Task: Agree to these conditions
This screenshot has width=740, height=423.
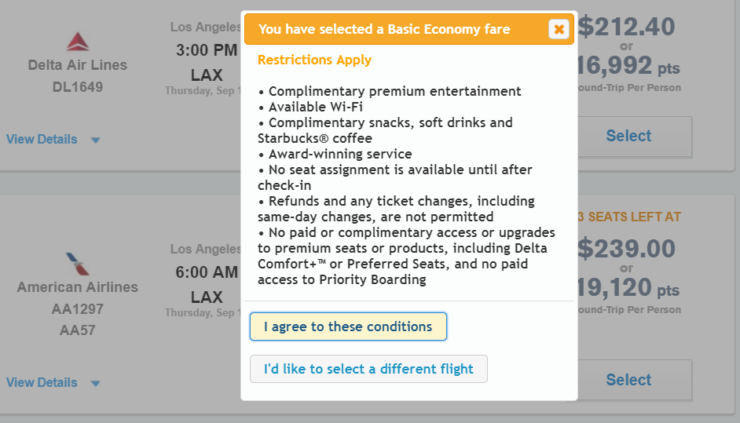Action: tap(348, 326)
